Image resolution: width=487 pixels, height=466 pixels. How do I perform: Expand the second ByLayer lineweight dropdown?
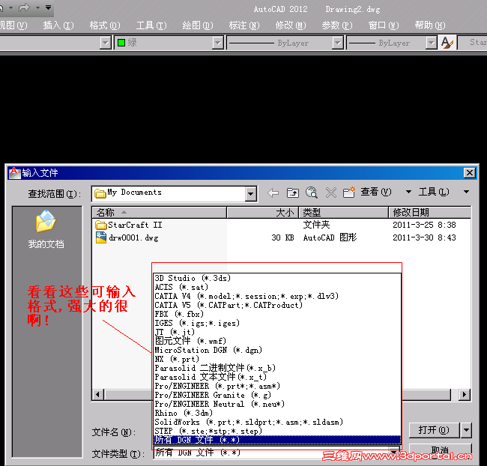431,43
